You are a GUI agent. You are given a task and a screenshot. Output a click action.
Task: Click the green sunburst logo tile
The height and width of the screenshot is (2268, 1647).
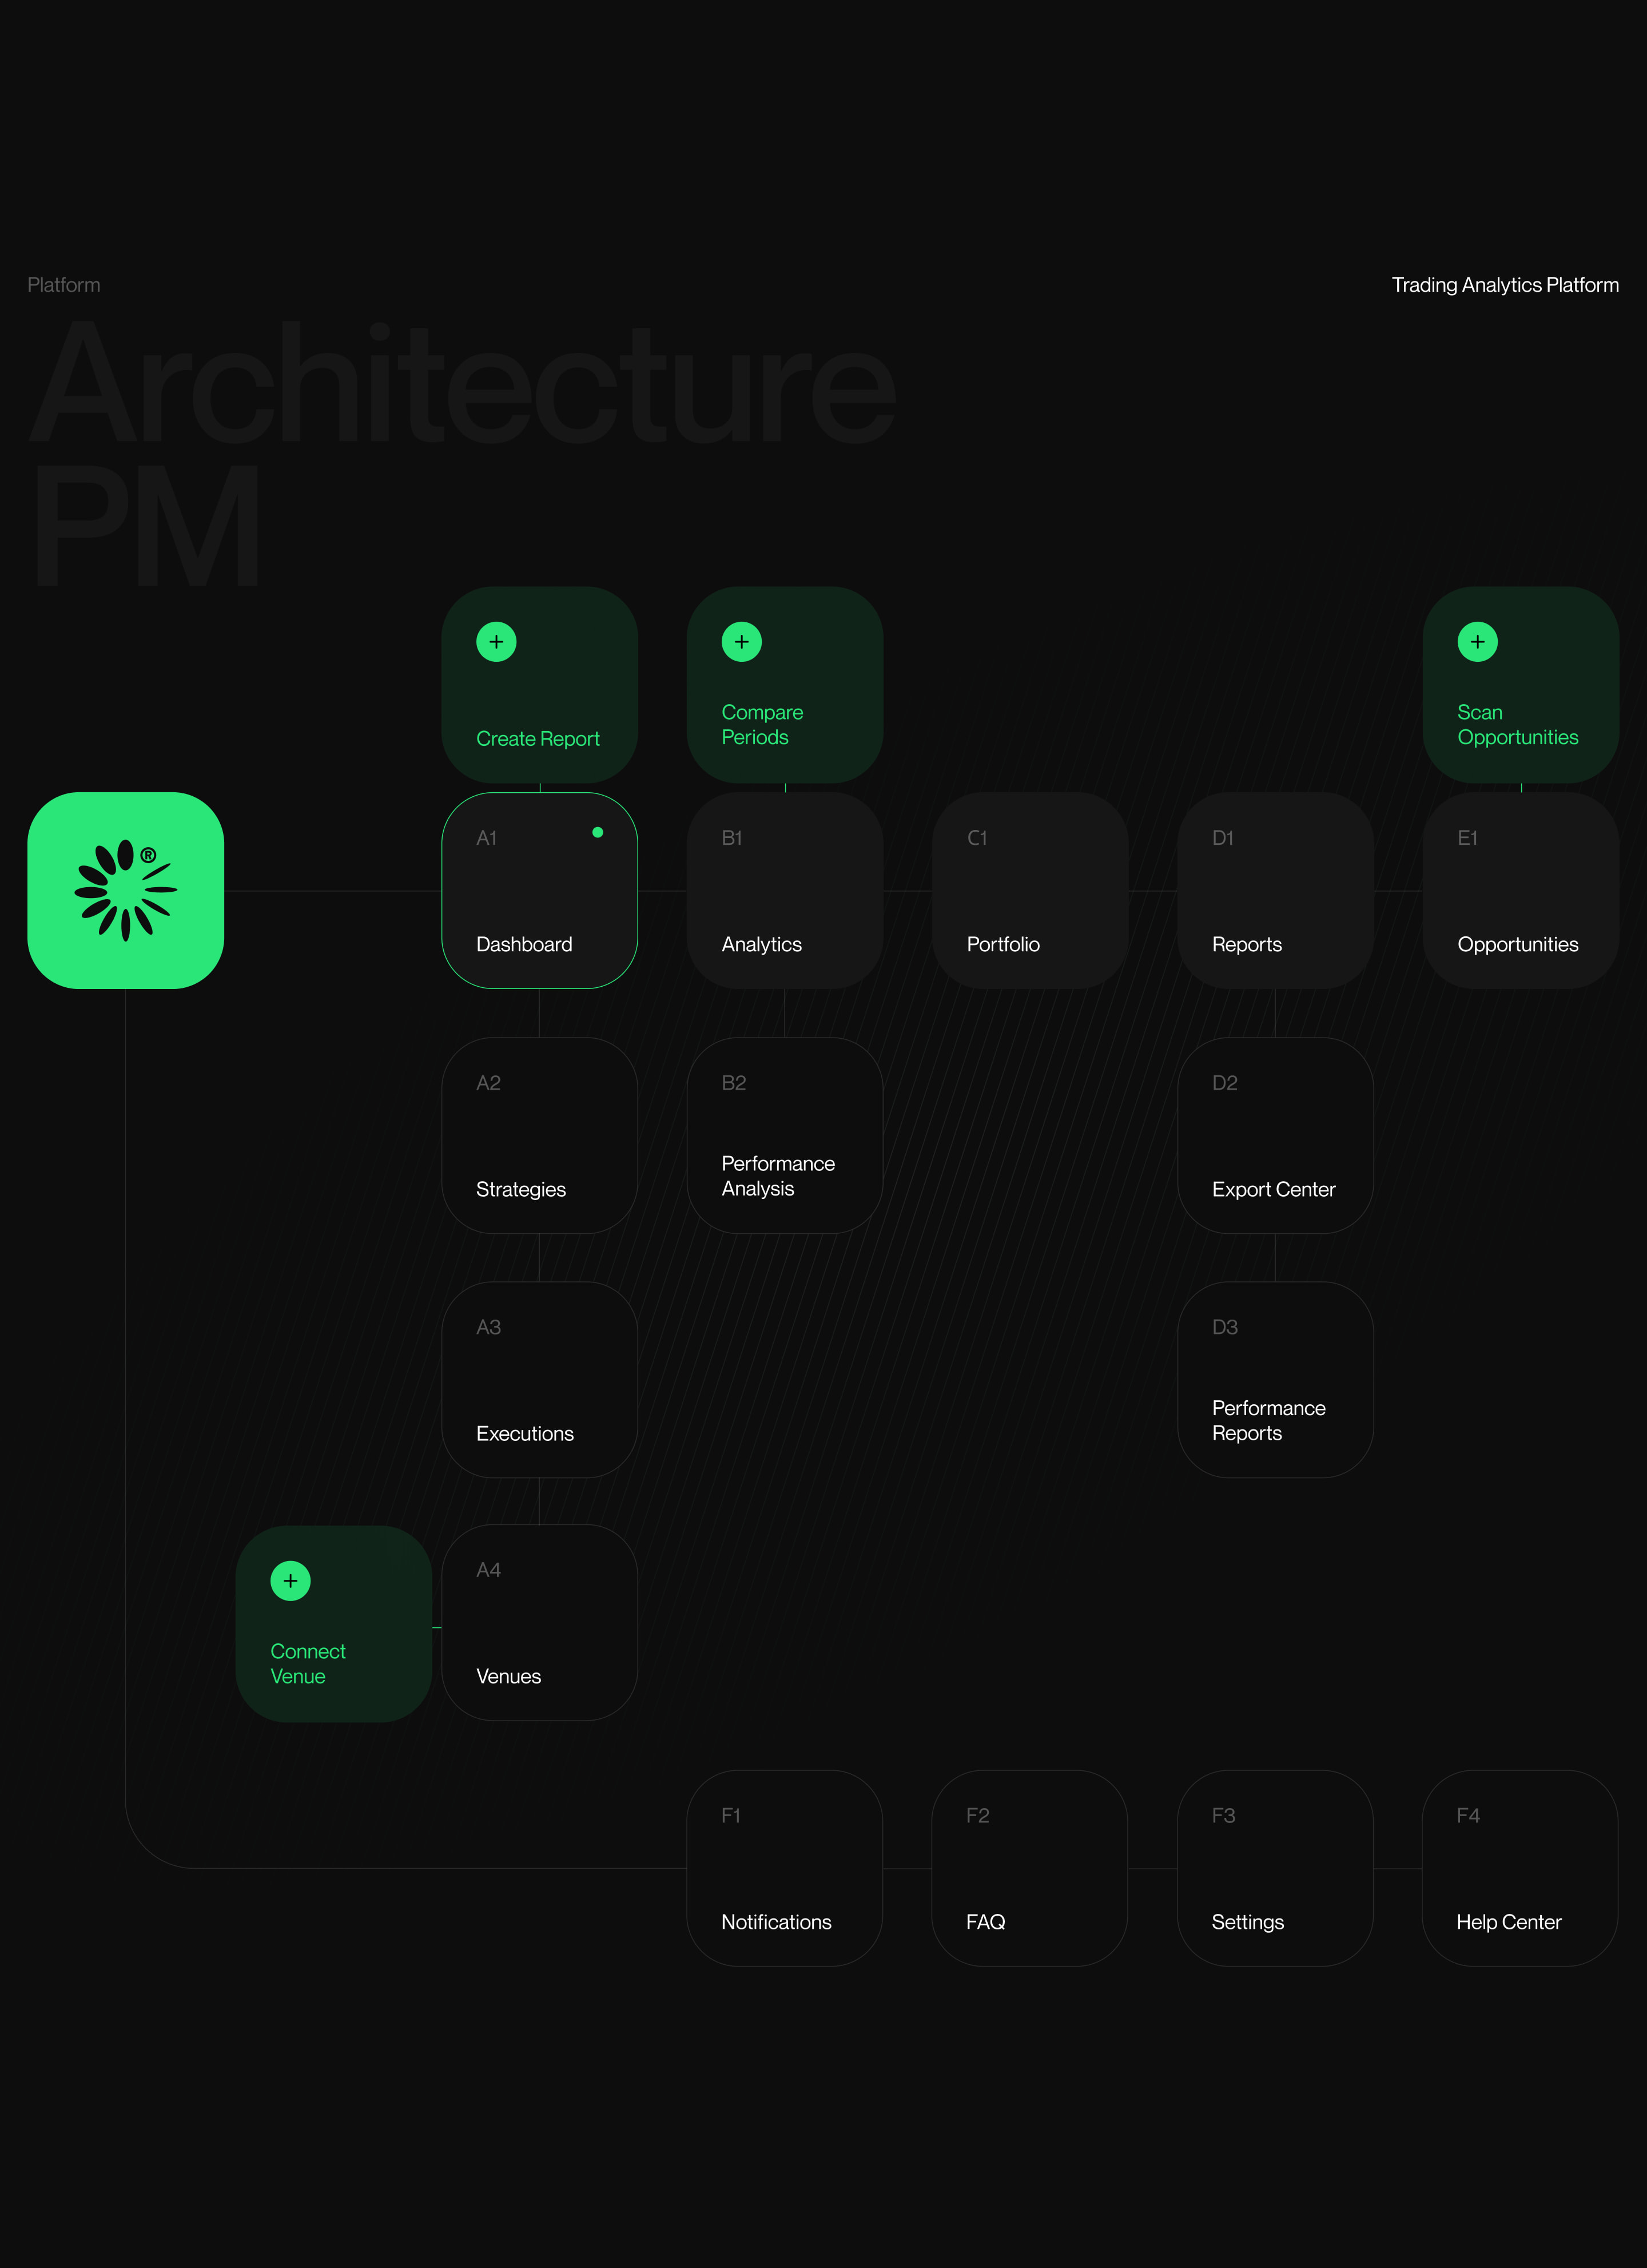[x=126, y=890]
